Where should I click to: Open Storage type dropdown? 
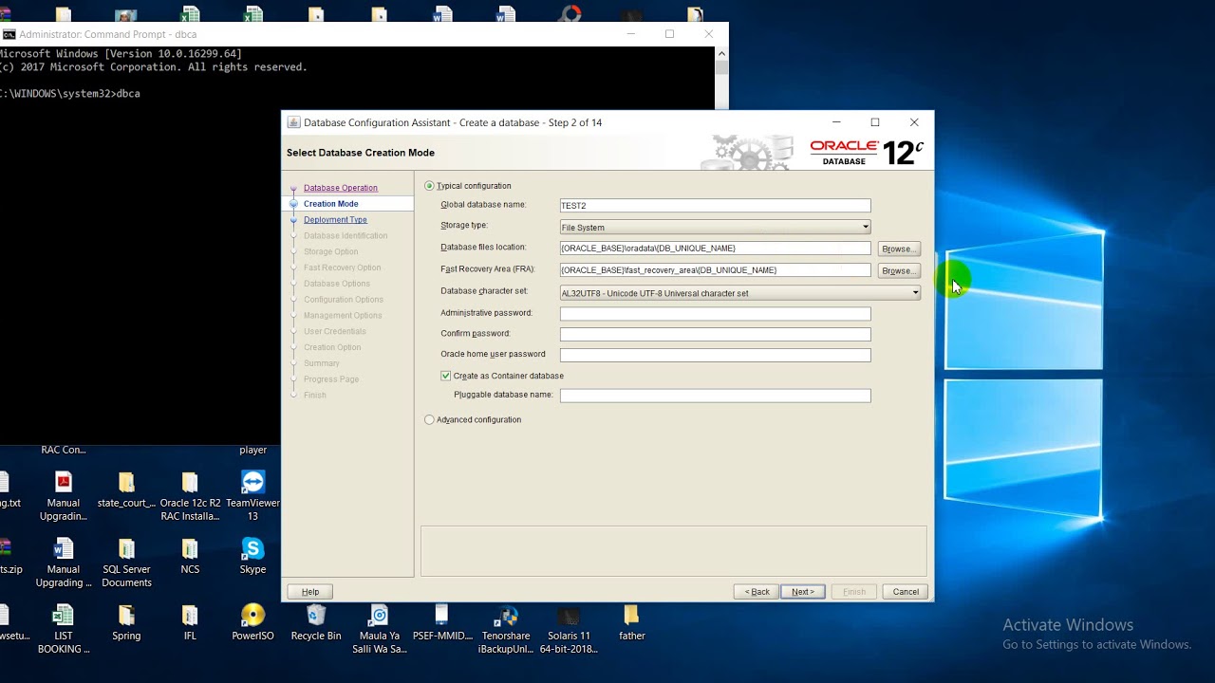pos(715,227)
